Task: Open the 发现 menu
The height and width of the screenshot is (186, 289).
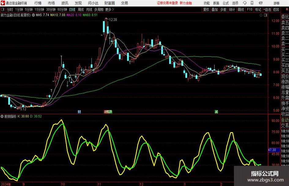Action: [78, 3]
